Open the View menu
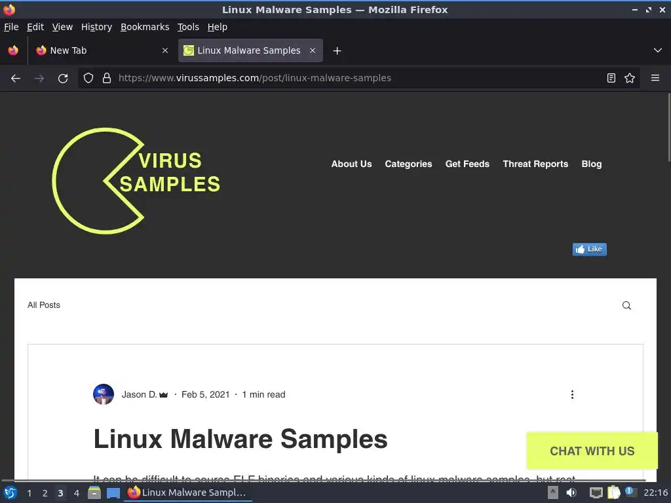The width and height of the screenshot is (671, 503). tap(62, 27)
